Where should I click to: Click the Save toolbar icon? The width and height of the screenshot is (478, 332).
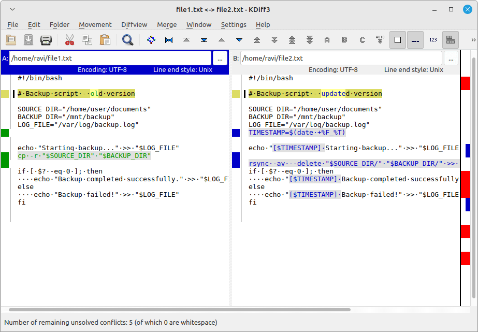[x=28, y=40]
